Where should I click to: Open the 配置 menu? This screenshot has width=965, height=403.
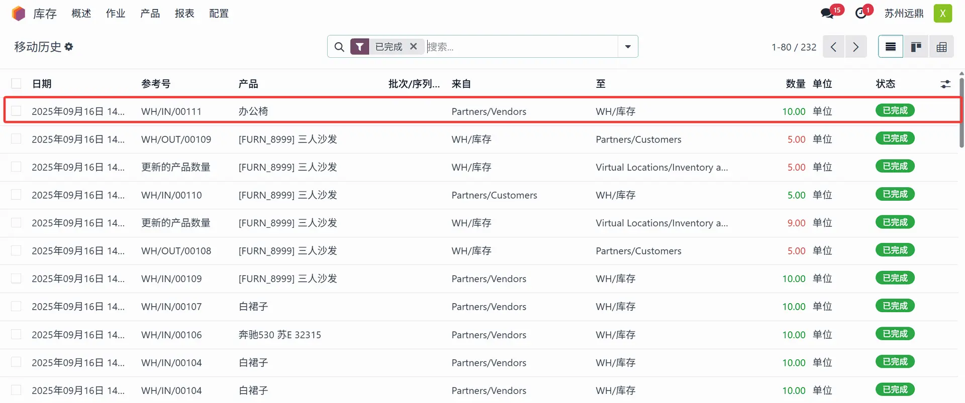[219, 14]
